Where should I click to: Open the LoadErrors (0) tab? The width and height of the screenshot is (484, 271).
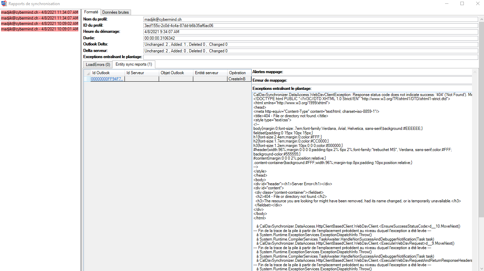click(98, 65)
